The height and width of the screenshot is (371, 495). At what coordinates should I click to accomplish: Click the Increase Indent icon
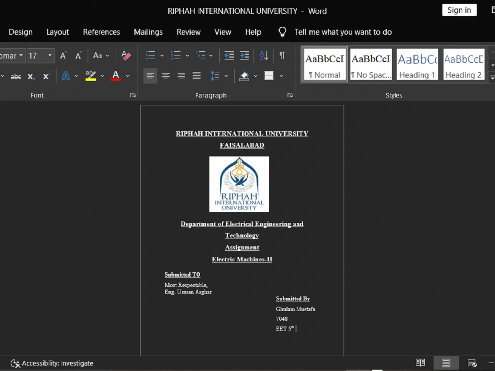coord(244,55)
